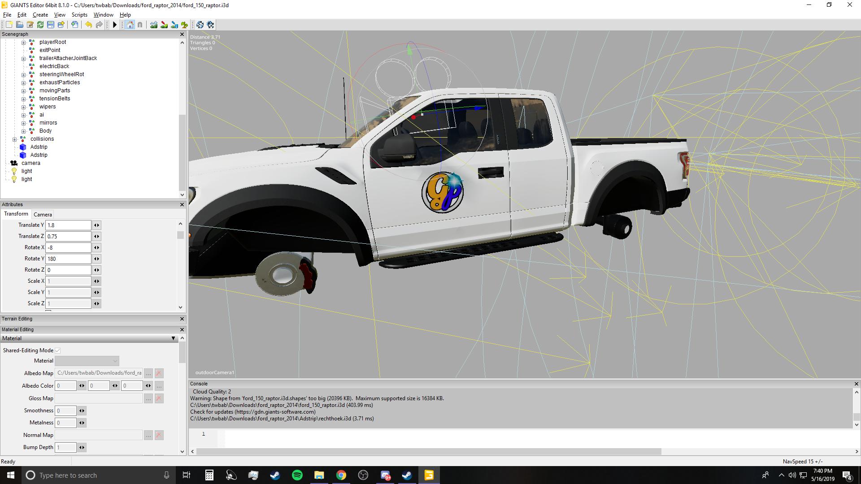Close the Terrain Editing panel
This screenshot has width=861, height=484.
pyautogui.click(x=182, y=319)
